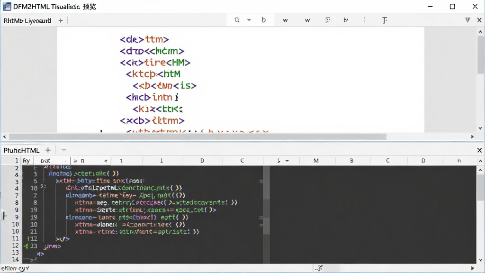The image size is (485, 273).
Task: Expand the dropdown arrow beside the search magnifier
Action: click(249, 20)
